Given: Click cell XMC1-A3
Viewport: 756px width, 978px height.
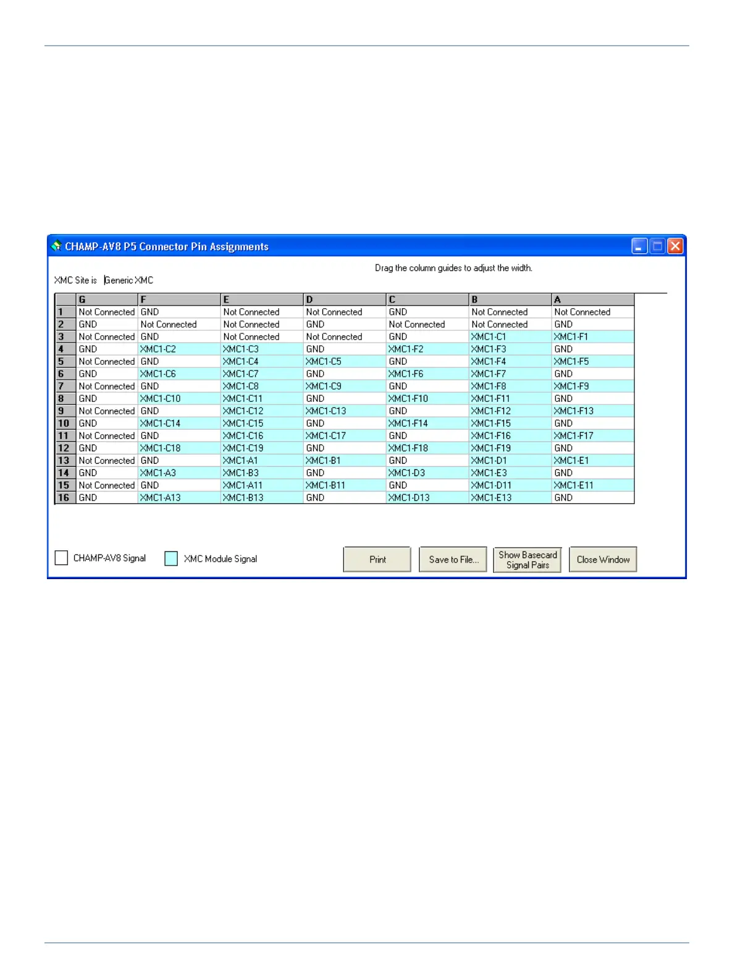Looking at the screenshot, I should tap(179, 472).
